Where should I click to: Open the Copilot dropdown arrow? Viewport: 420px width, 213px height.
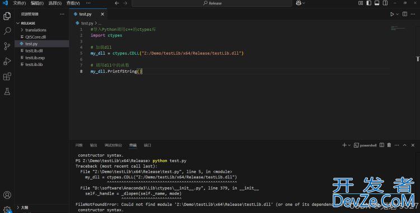(304, 3)
